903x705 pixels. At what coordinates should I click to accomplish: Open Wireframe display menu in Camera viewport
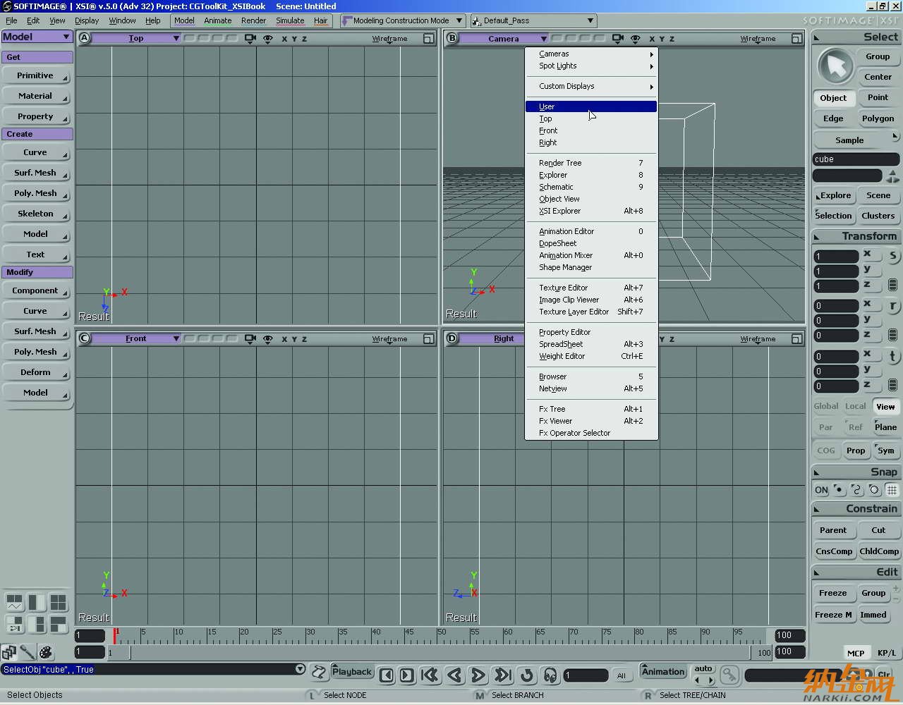758,39
